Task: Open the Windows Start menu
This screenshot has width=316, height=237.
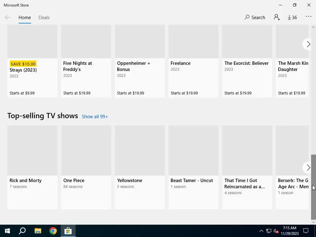Action: (7, 231)
